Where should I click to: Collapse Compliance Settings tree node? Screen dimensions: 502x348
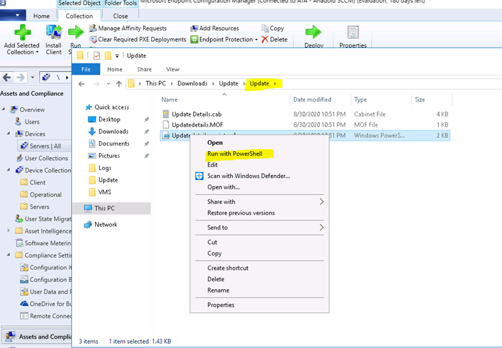point(9,255)
